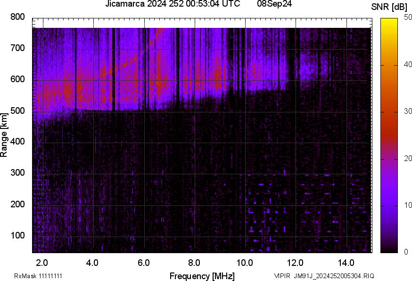Click the 'Jicamarca 2024 252 00:53:04 UTC' title
This screenshot has height=281, width=412.
(x=173, y=4)
